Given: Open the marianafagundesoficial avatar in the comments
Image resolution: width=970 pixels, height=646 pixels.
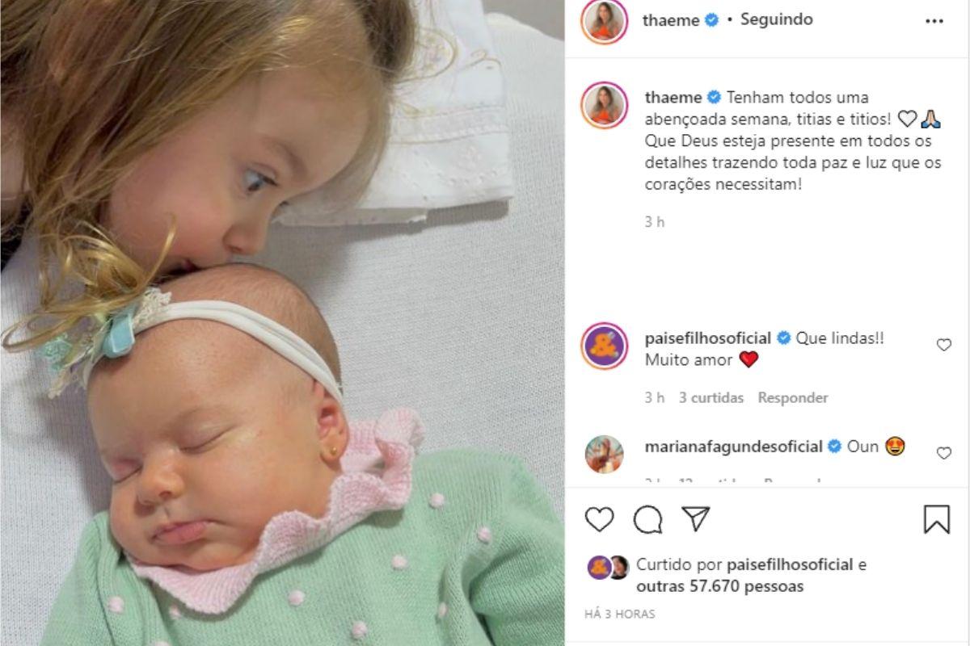Looking at the screenshot, I should click(605, 454).
